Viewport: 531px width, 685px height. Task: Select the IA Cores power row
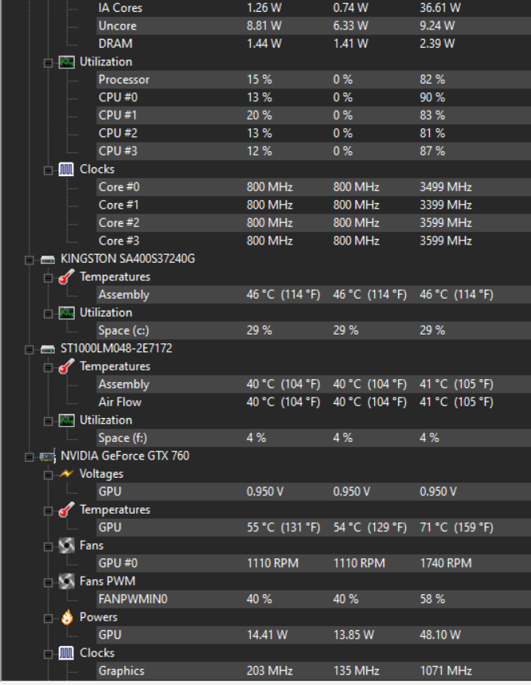(314, 8)
